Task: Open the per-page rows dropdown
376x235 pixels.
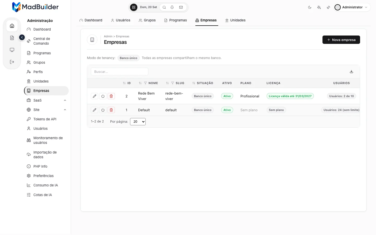Action: click(x=138, y=122)
